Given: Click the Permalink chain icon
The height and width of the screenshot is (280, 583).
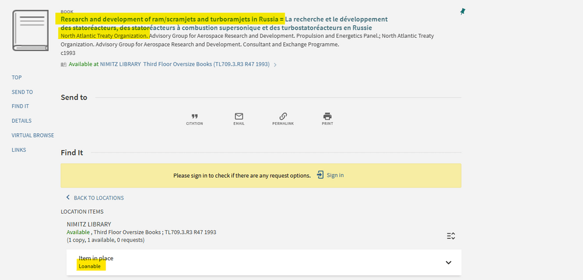Looking at the screenshot, I should 283,116.
